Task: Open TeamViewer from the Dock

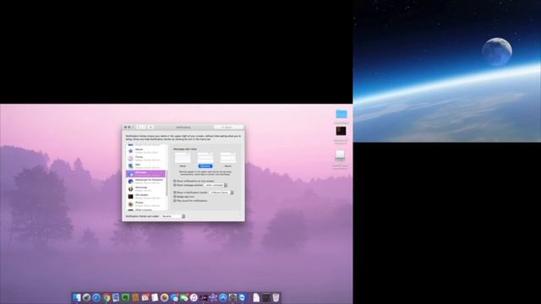Action: (x=243, y=297)
